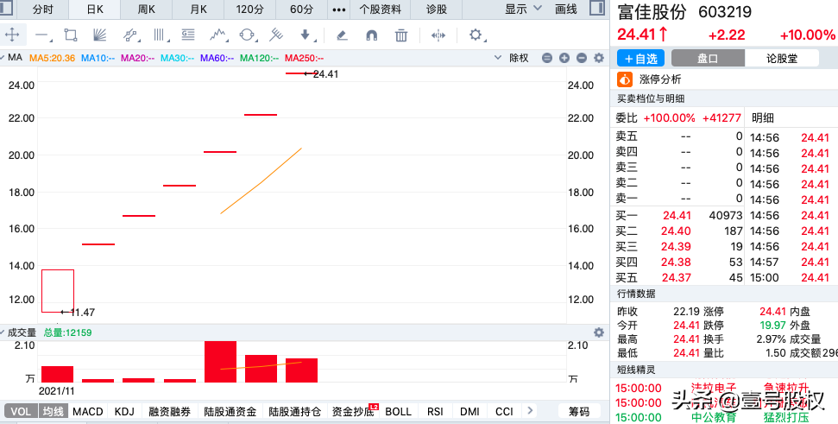Select the 陆股通资金 indicator
Image resolution: width=838 pixels, height=424 pixels.
[230, 411]
